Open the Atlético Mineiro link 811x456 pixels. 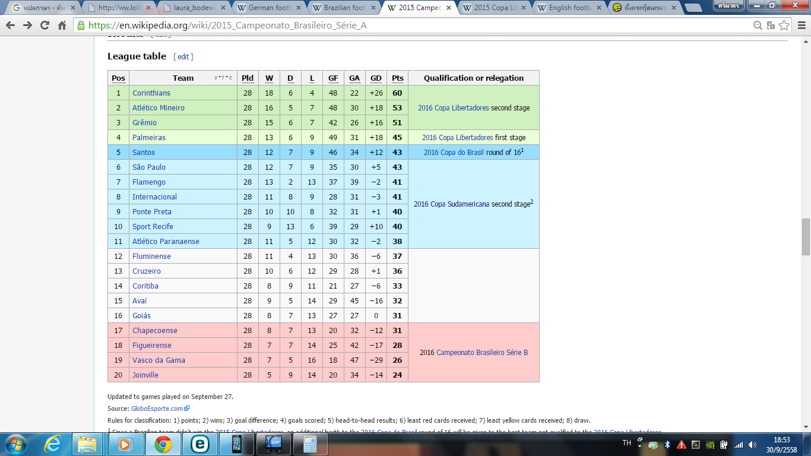click(x=159, y=107)
